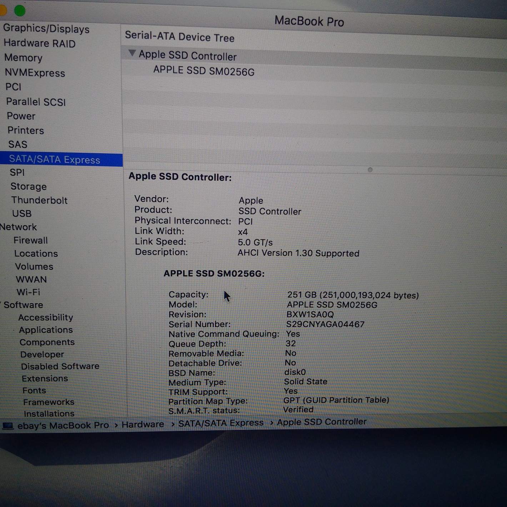
Task: Select SAS in sidebar
Action: click(x=18, y=144)
